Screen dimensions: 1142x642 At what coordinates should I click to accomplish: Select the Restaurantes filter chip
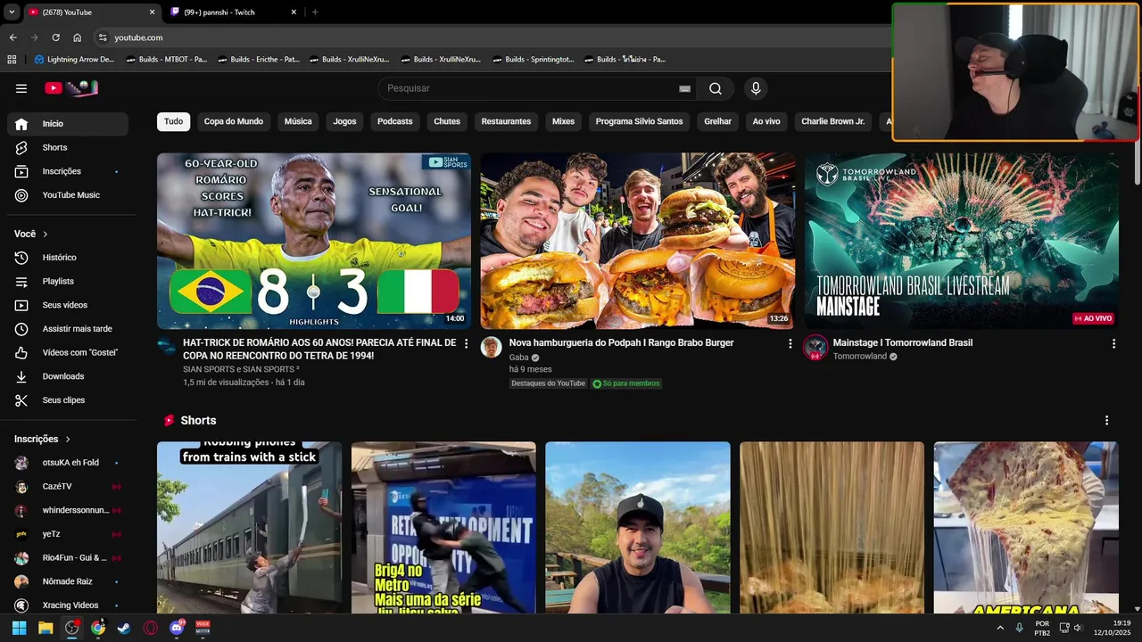(x=506, y=121)
